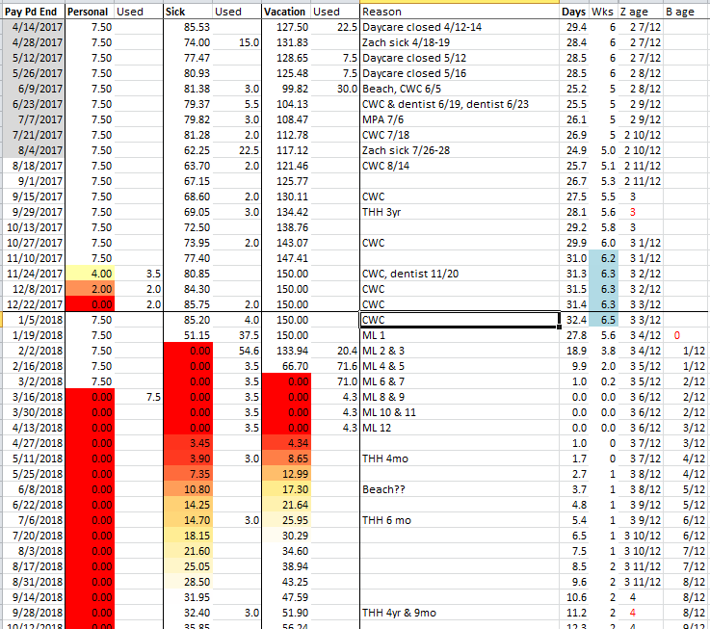The image size is (710, 629).
Task: Select vacation used value 30.0
Action: 335,89
